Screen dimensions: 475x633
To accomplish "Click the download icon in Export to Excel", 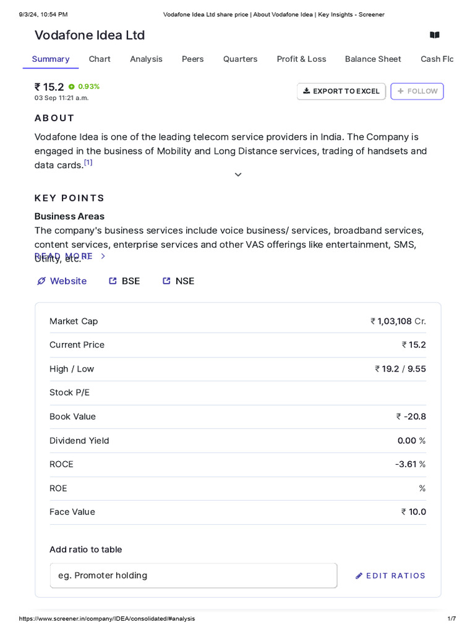I will (306, 91).
